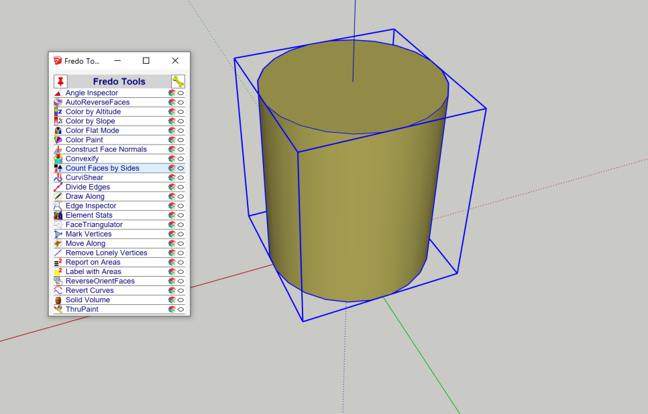This screenshot has height=414, width=648.
Task: Click the ReverseOrientFaces tool icon
Action: 58,281
